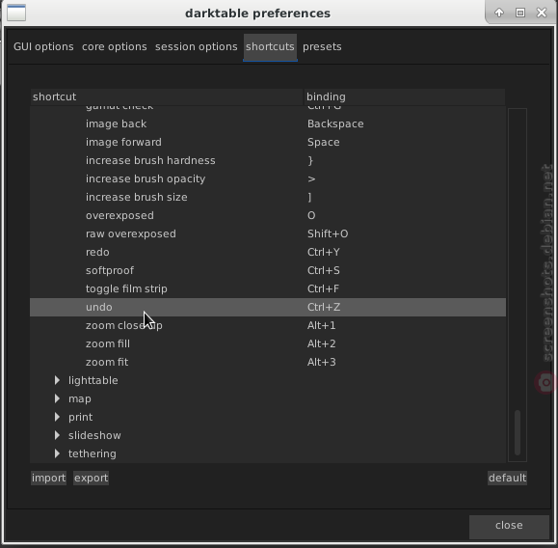Expand the slideshow shortcuts group
Image resolution: width=558 pixels, height=548 pixels.
pos(57,435)
